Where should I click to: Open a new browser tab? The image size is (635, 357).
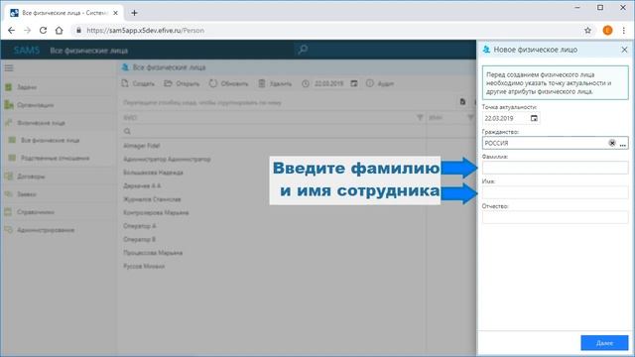pyautogui.click(x=134, y=13)
